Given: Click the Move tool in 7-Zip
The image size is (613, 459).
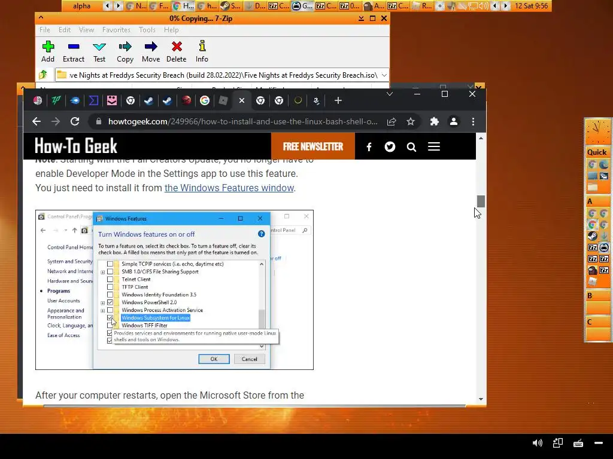Looking at the screenshot, I should coord(151,51).
